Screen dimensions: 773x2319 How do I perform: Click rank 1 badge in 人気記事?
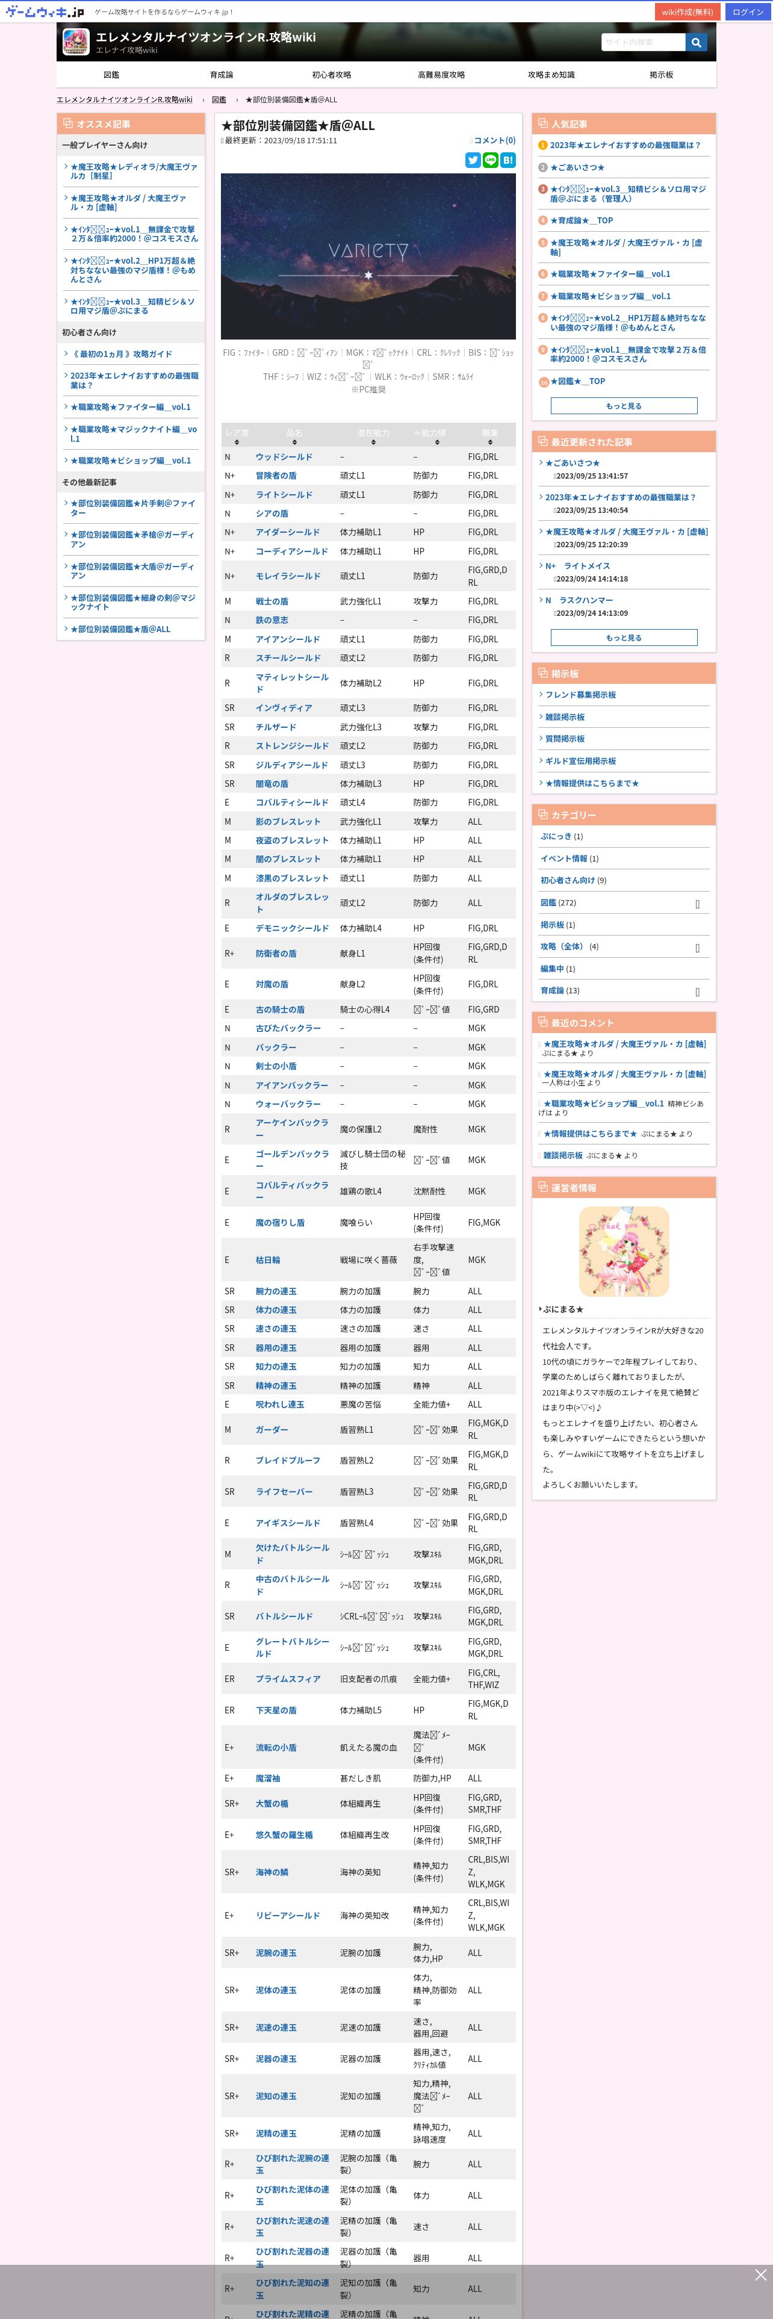542,145
